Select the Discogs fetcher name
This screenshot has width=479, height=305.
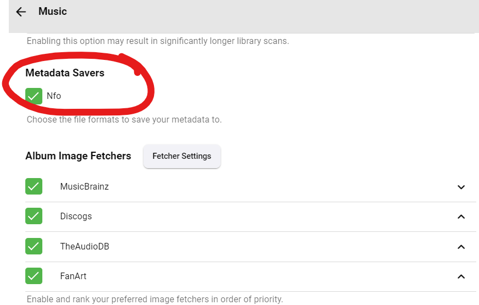pos(76,217)
